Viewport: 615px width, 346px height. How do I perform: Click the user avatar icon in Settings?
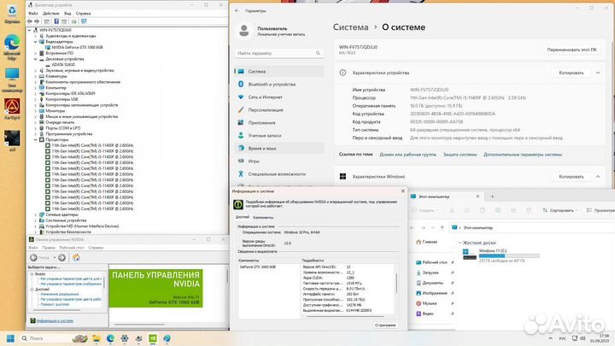(x=244, y=31)
